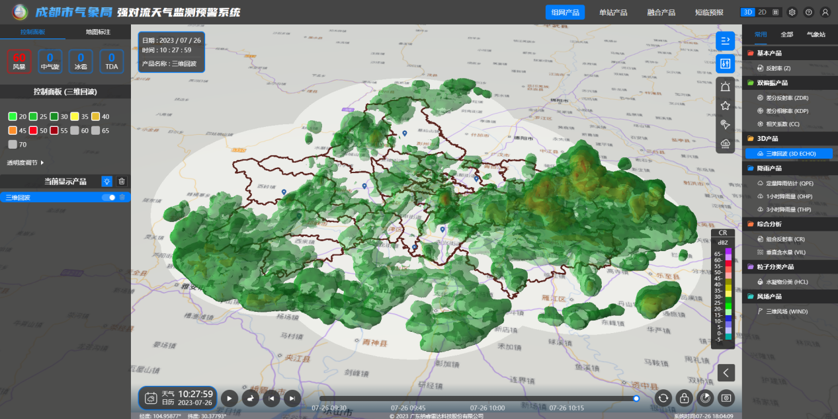This screenshot has width=838, height=419.
Task: Open the rain cloud tool icon
Action: coord(725,143)
